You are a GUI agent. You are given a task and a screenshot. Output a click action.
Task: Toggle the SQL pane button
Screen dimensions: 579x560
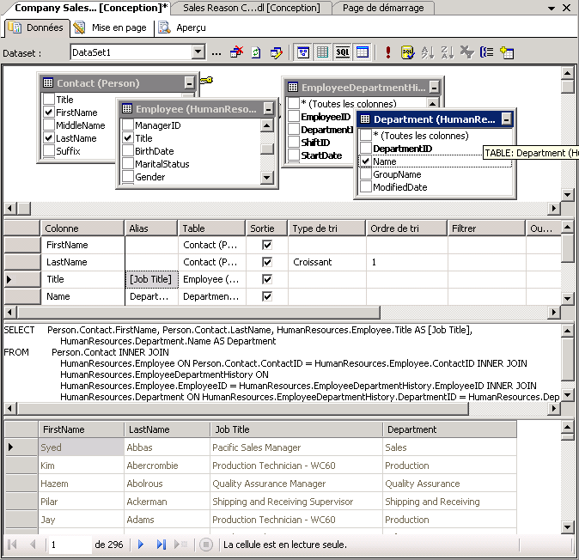pos(343,52)
